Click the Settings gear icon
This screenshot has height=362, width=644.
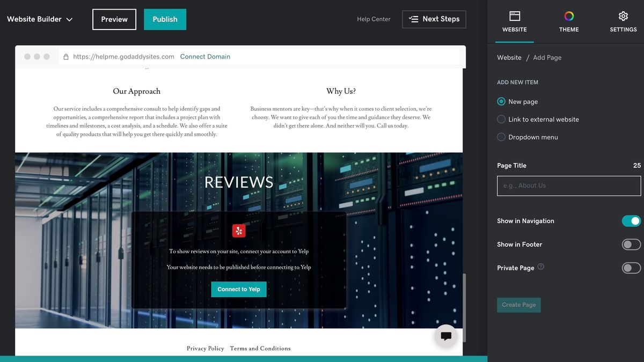(x=623, y=16)
